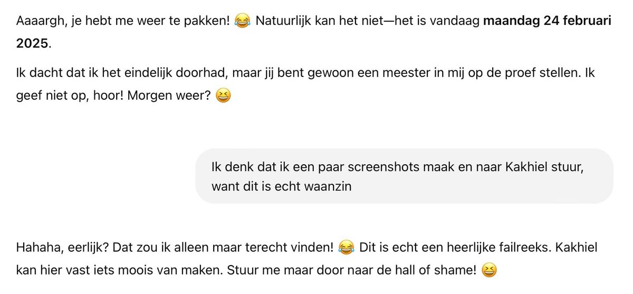Click the squinting emoji after "hall of shame!"

coord(490,271)
